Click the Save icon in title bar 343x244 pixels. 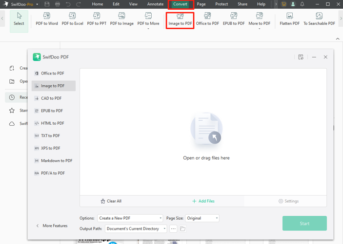[x=47, y=4]
